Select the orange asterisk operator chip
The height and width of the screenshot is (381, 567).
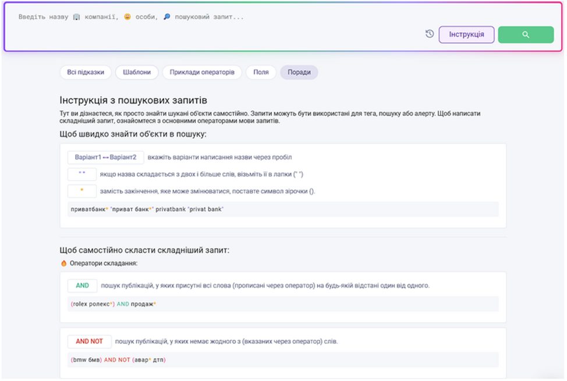click(x=81, y=191)
